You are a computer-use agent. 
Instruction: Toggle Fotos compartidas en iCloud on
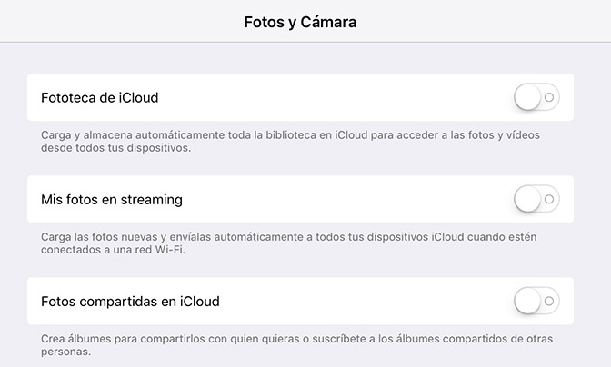536,300
